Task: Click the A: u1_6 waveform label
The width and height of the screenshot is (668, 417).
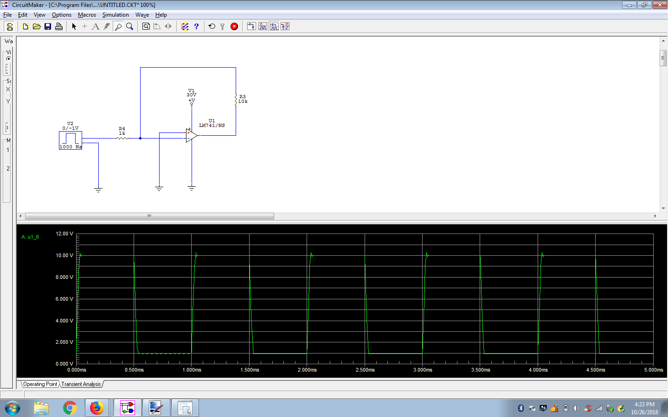Action: (x=30, y=237)
